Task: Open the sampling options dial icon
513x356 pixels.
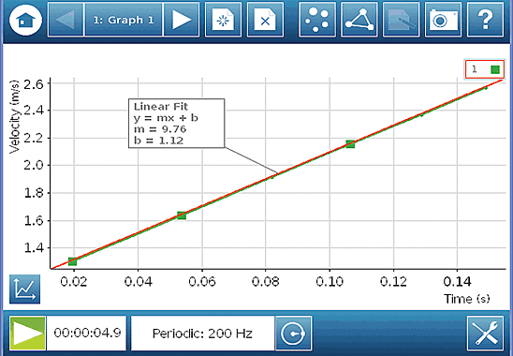Action: [293, 334]
